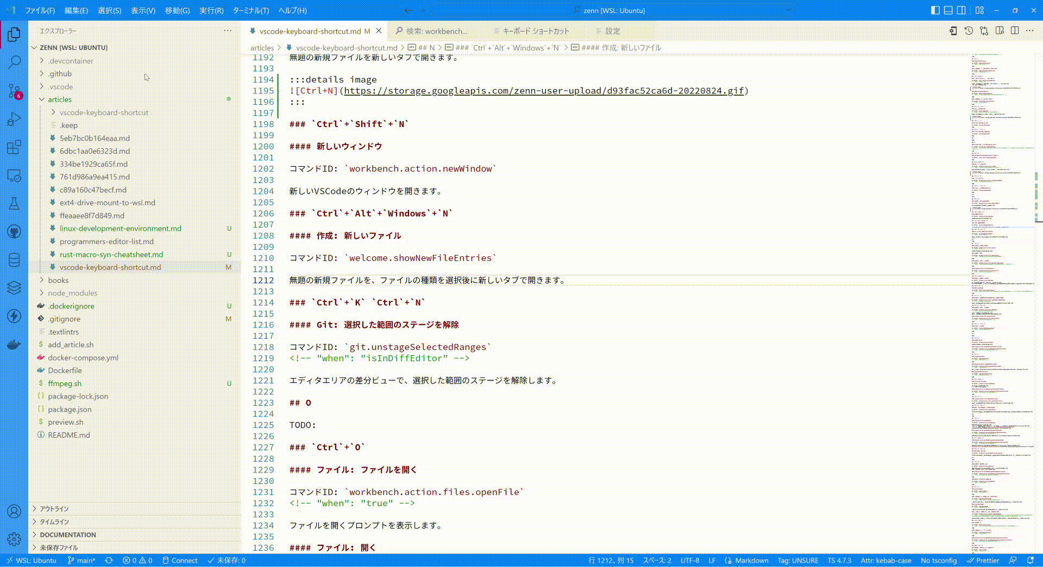Open the Explorer view in activity bar
1043x567 pixels.
(14, 35)
